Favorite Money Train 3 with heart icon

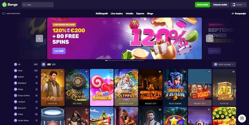click(x=184, y=72)
